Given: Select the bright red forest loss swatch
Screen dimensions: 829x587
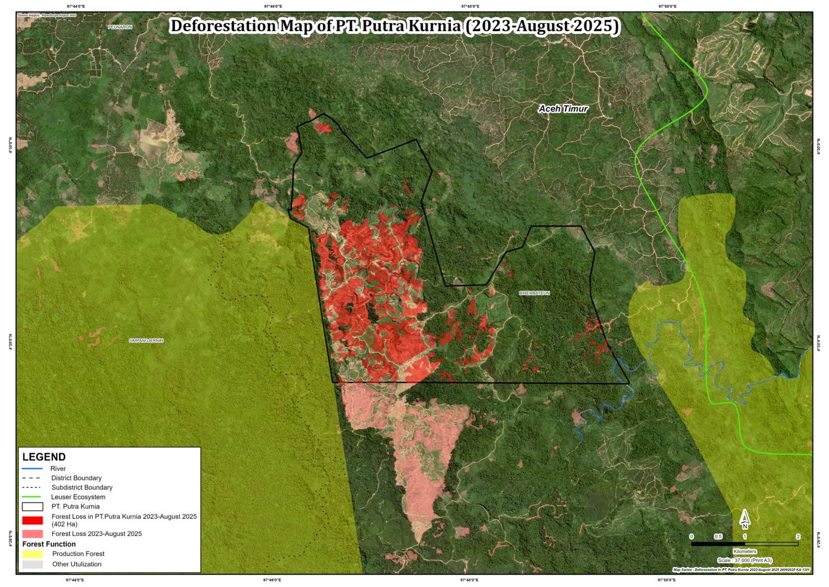Looking at the screenshot, I should point(32,520).
